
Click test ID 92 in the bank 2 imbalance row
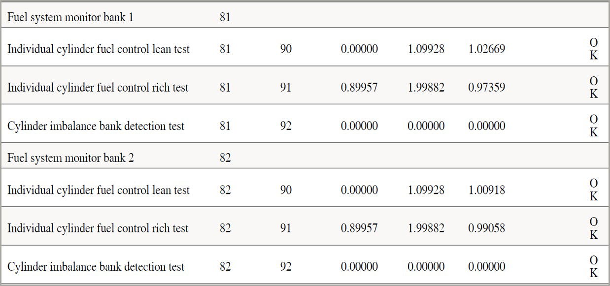click(x=286, y=267)
